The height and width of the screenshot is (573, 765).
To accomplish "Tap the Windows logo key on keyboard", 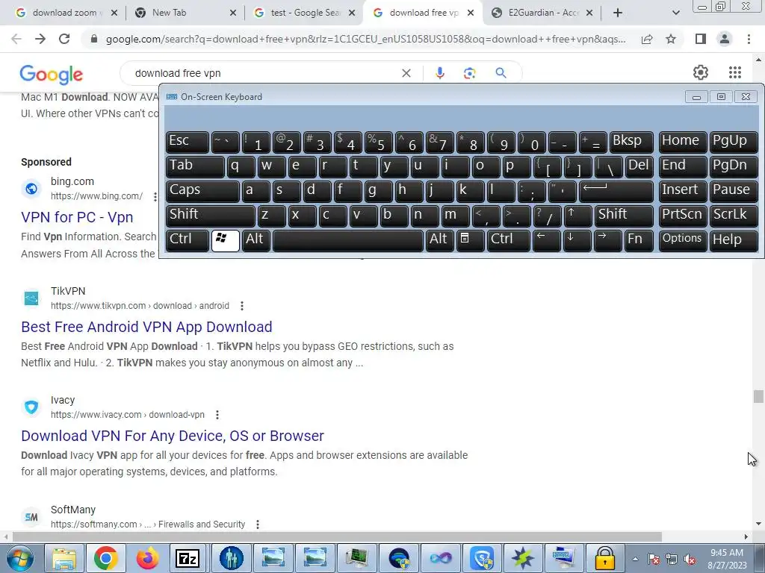I will (x=226, y=240).
